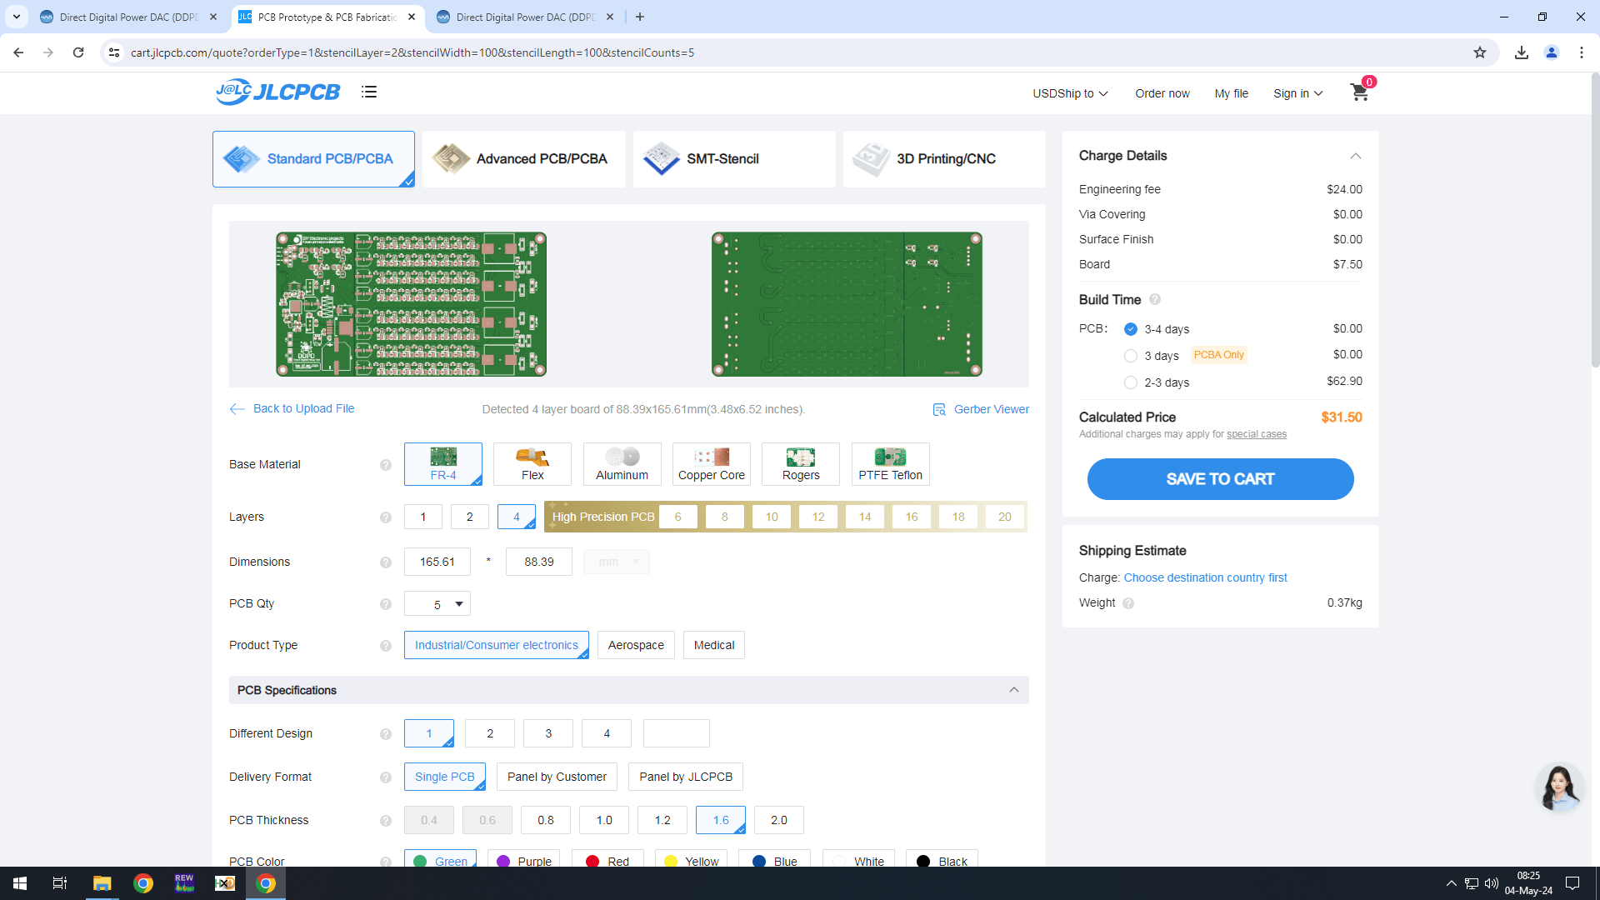Click the bottom-side PCB preview thumbnail
The height and width of the screenshot is (900, 1600).
point(847,304)
